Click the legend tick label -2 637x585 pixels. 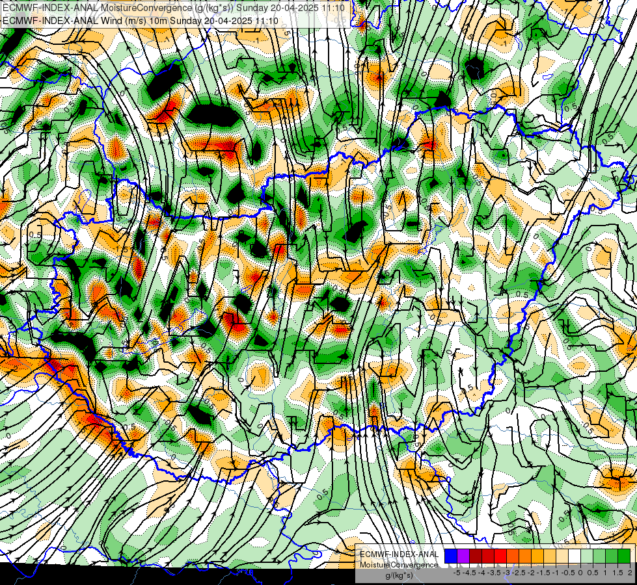(x=531, y=573)
